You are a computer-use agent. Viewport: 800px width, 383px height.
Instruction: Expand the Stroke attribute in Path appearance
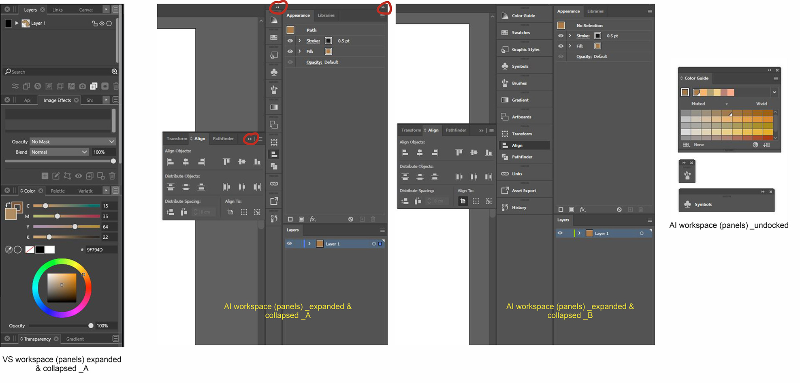[x=299, y=41]
